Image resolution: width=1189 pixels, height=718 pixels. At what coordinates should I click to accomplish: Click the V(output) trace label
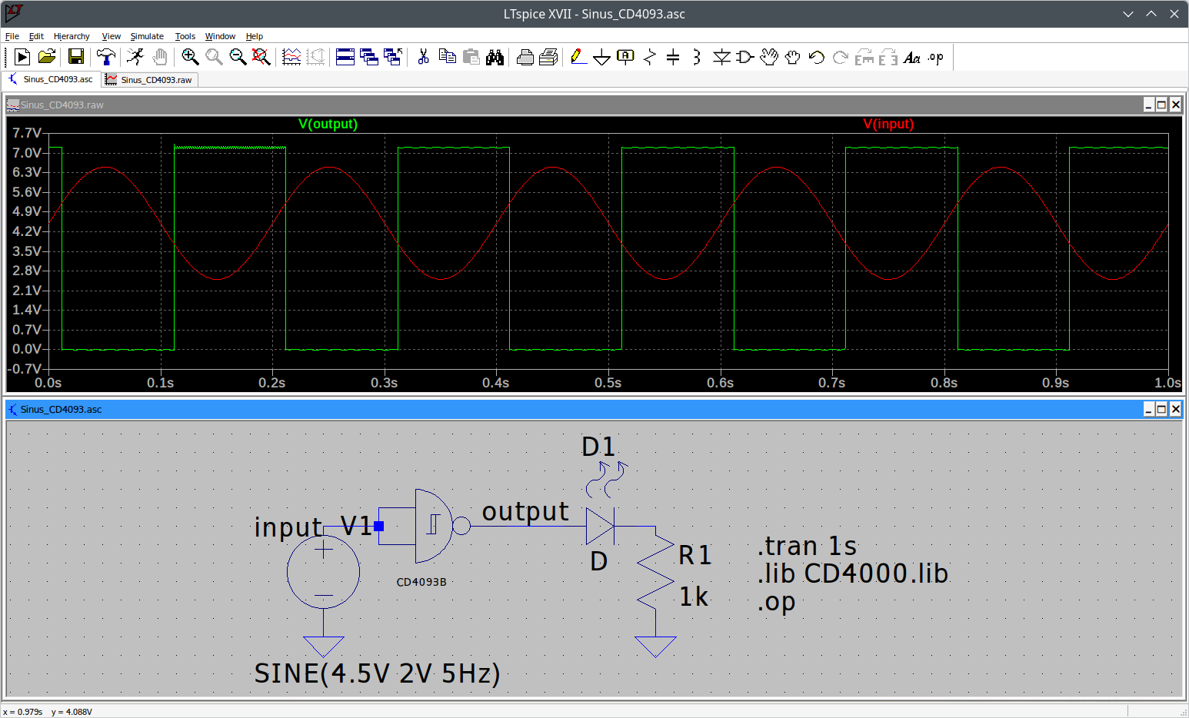tap(328, 123)
